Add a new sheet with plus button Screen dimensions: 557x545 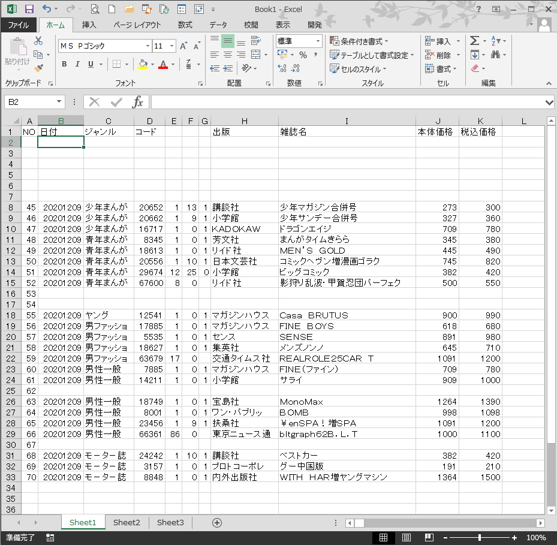click(x=217, y=523)
